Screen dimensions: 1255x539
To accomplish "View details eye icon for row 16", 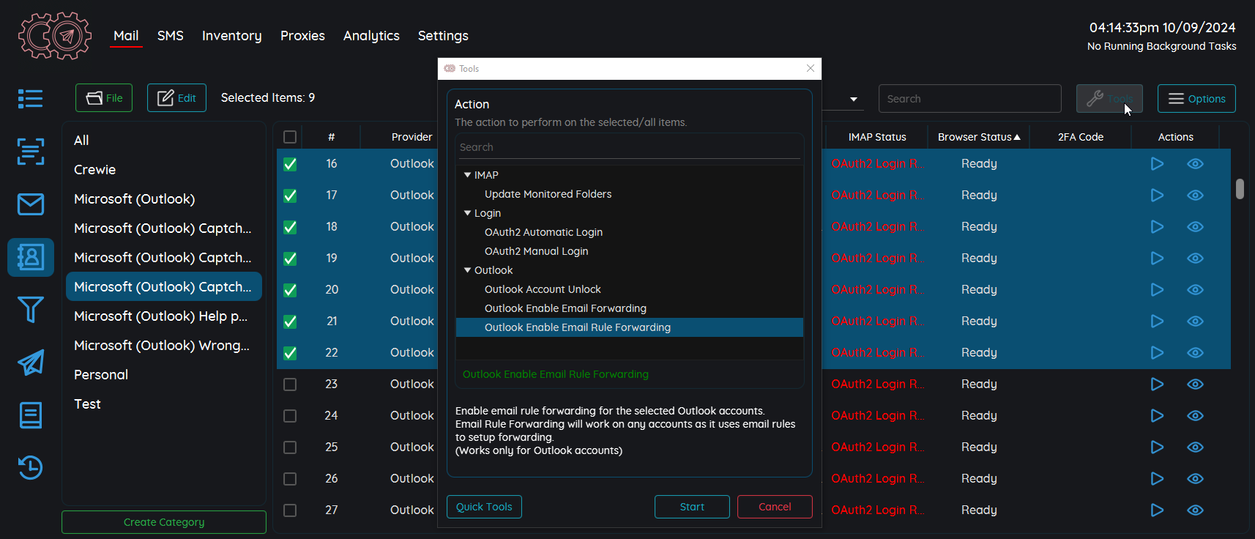I will pos(1195,164).
